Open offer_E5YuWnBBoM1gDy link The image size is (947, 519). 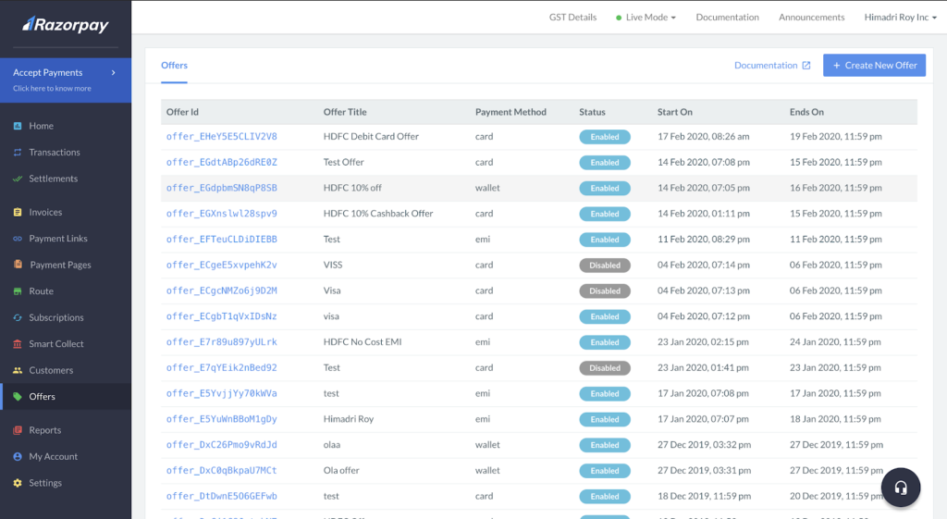(x=222, y=419)
